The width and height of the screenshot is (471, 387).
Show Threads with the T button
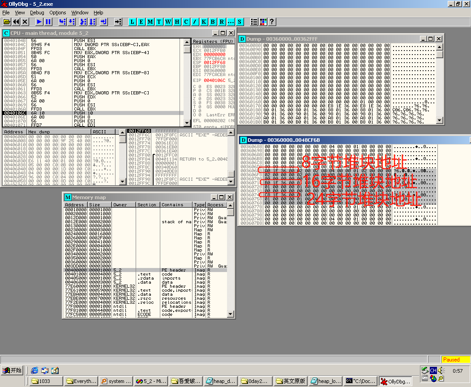[159, 21]
